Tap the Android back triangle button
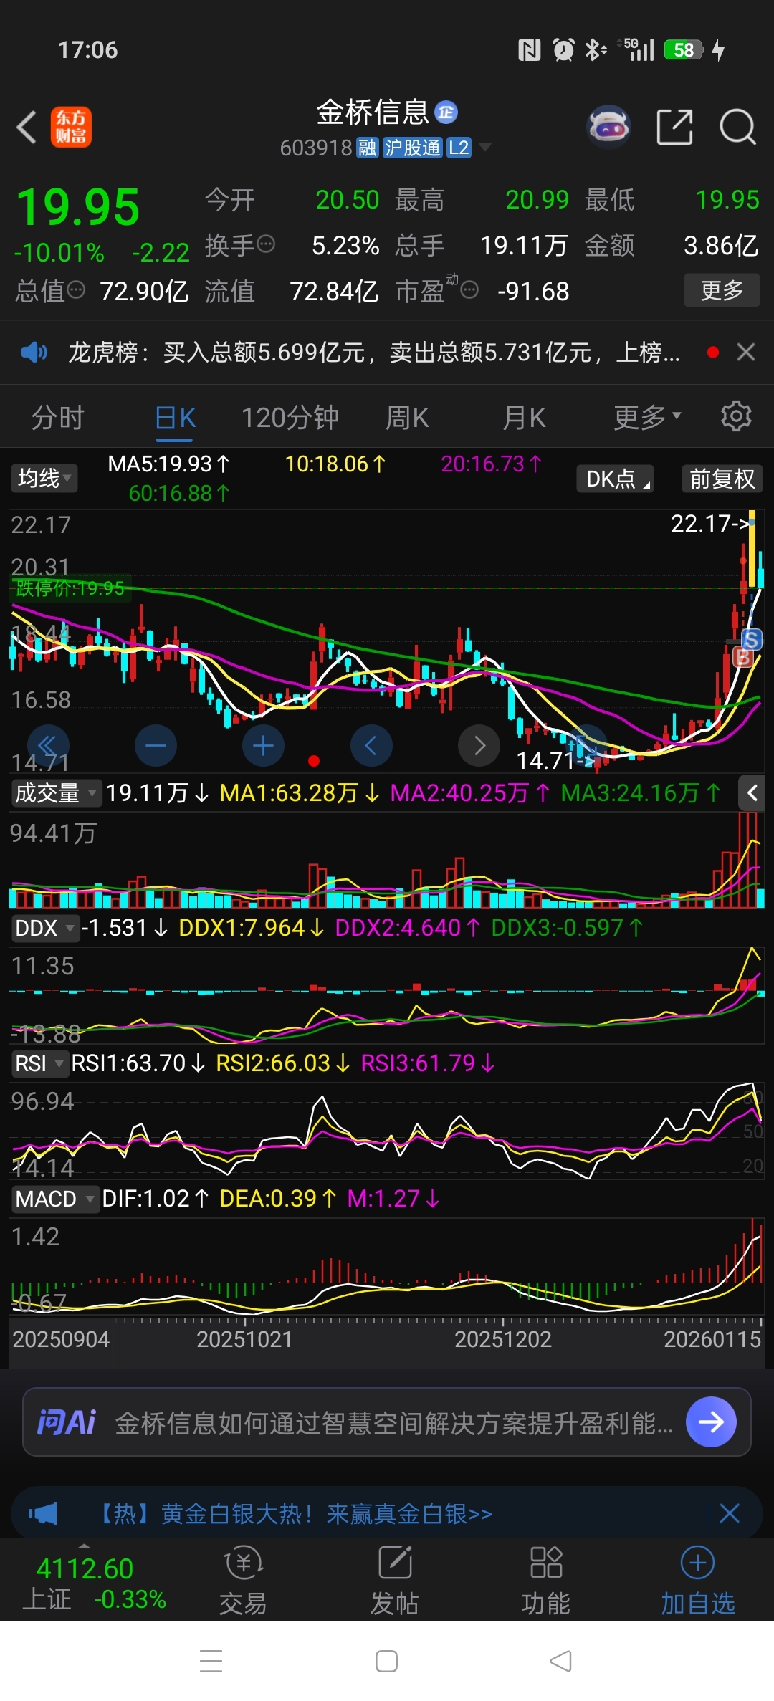 [560, 1661]
